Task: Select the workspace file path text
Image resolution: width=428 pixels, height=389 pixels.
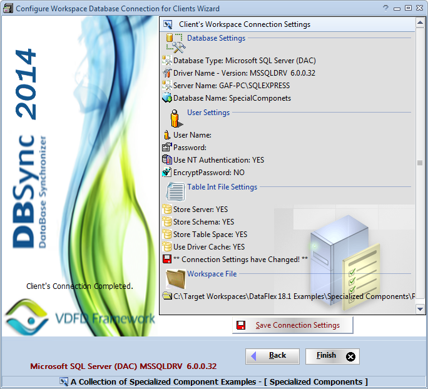Action: tap(294, 296)
